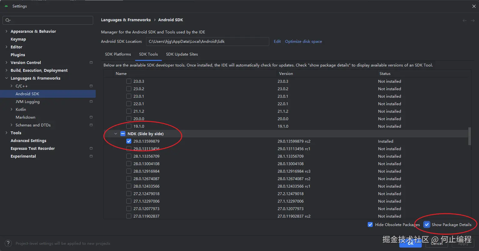Click the Edit link for SDK location
479x251 pixels.
pos(277,41)
